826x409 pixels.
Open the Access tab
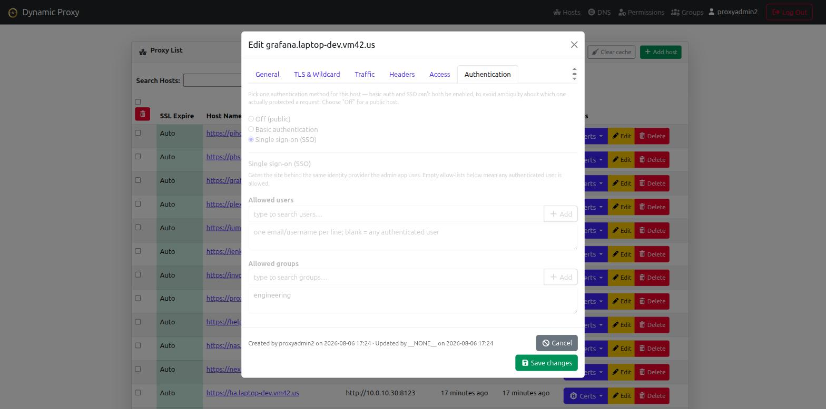pyautogui.click(x=439, y=74)
